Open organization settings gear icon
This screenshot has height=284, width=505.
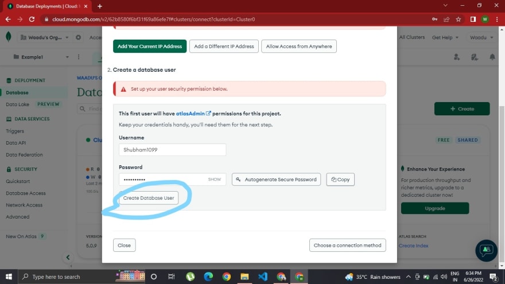78,37
